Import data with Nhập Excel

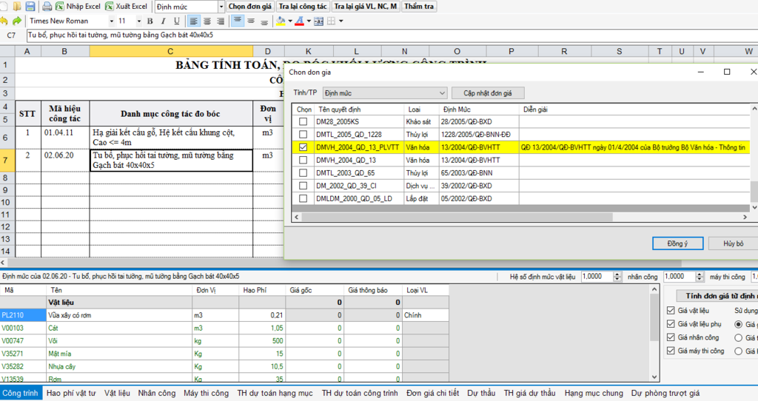click(78, 6)
